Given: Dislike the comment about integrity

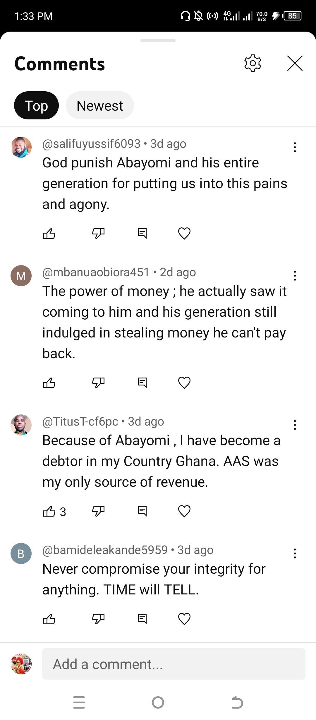Looking at the screenshot, I should (x=98, y=619).
